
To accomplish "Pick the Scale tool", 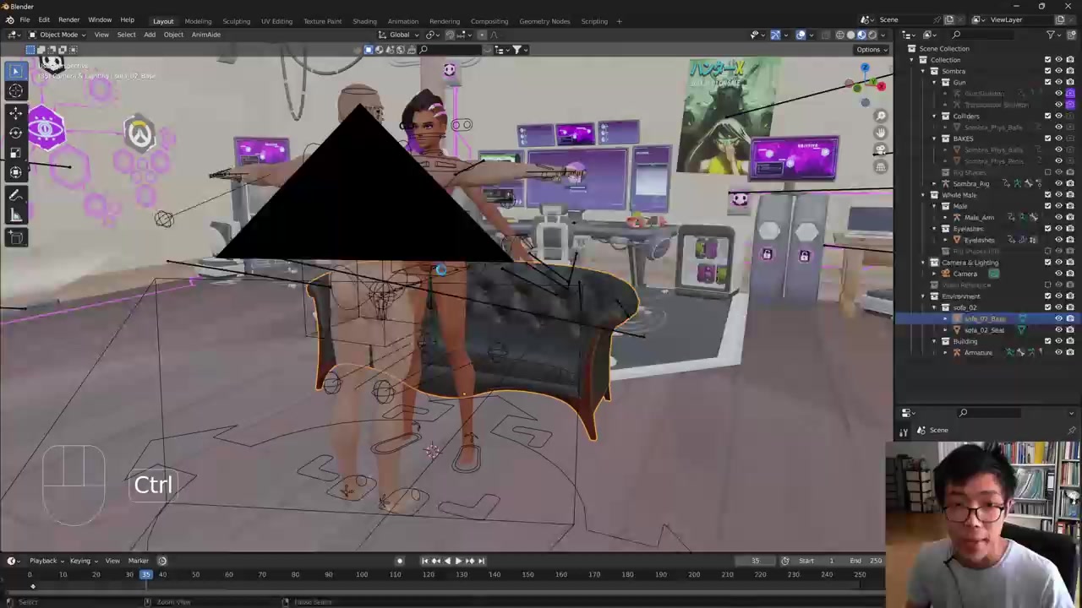I will coord(15,153).
